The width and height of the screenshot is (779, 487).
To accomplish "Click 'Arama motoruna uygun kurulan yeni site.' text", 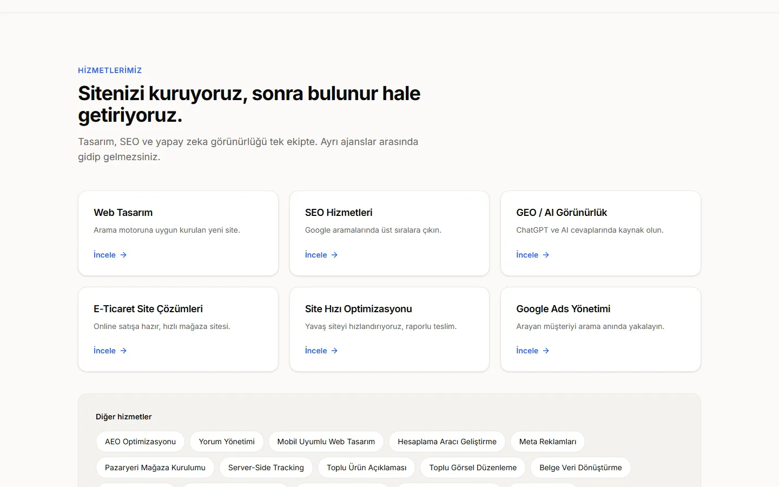I will tap(167, 230).
